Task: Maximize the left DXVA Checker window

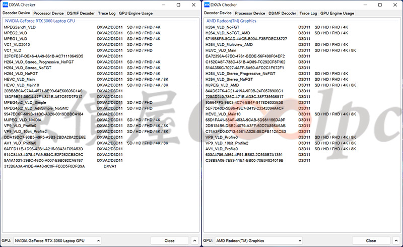Action: [178, 5]
